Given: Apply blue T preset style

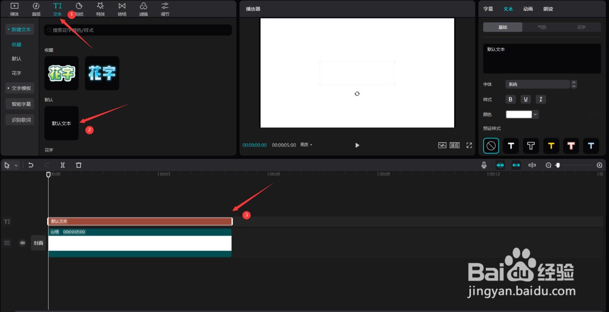Looking at the screenshot, I should [x=591, y=146].
